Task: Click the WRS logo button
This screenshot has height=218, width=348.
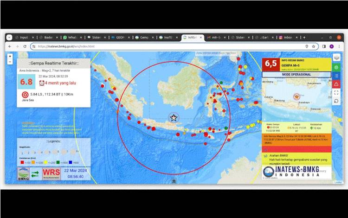Action: [x=51, y=173]
